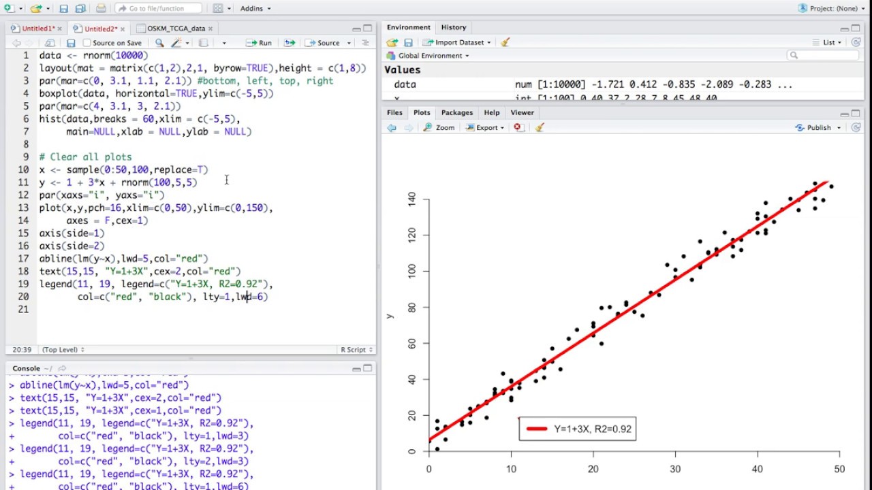
Task: Click the Save All documents icon
Action: [x=80, y=8]
